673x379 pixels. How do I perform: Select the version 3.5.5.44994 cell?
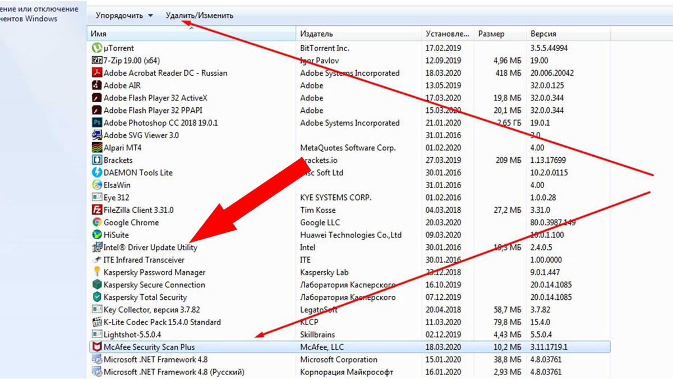[x=549, y=48]
